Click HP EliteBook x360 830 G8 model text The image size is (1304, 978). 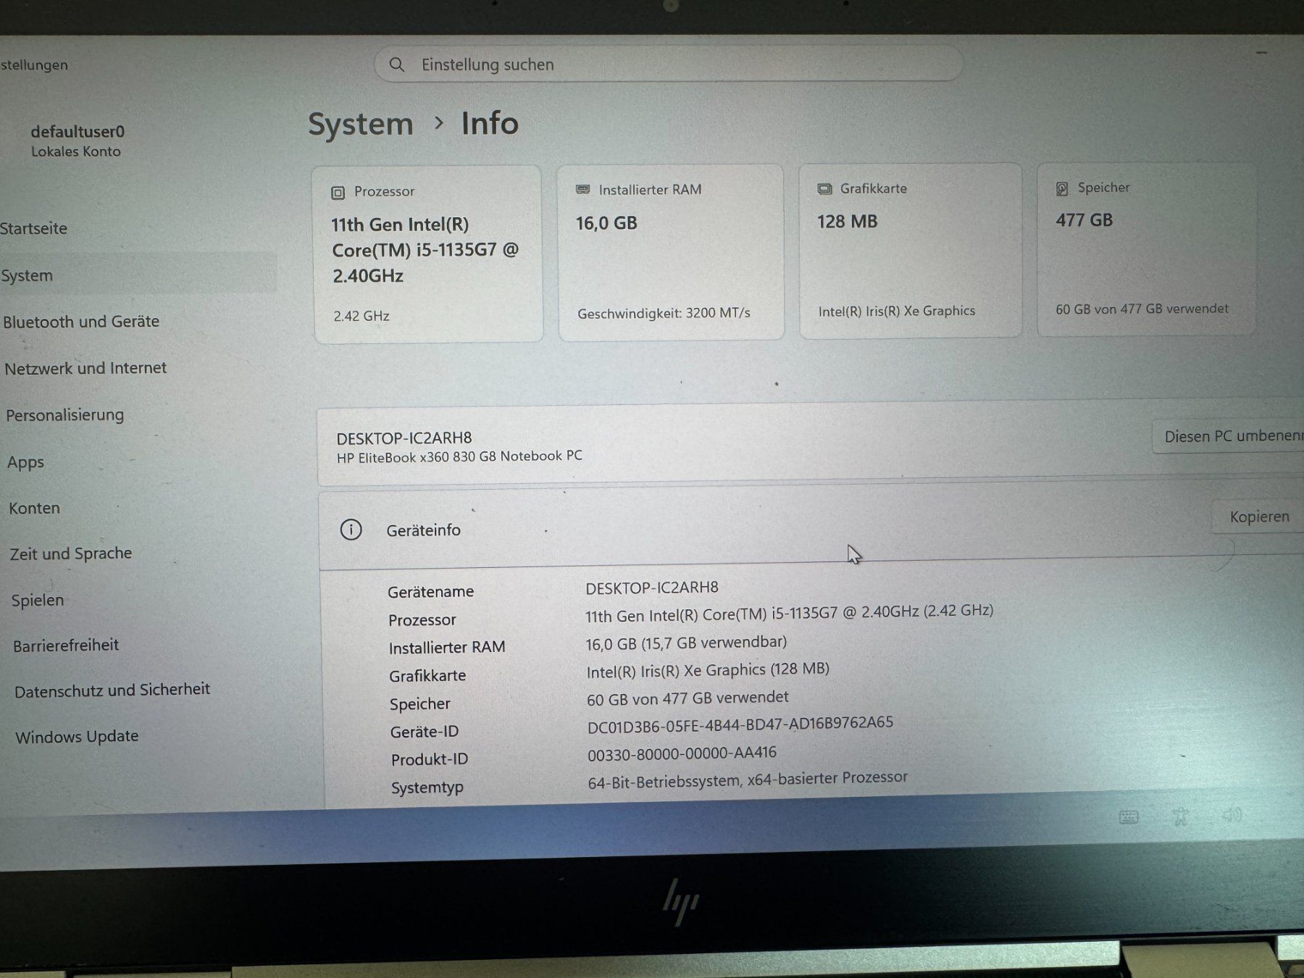click(x=459, y=457)
